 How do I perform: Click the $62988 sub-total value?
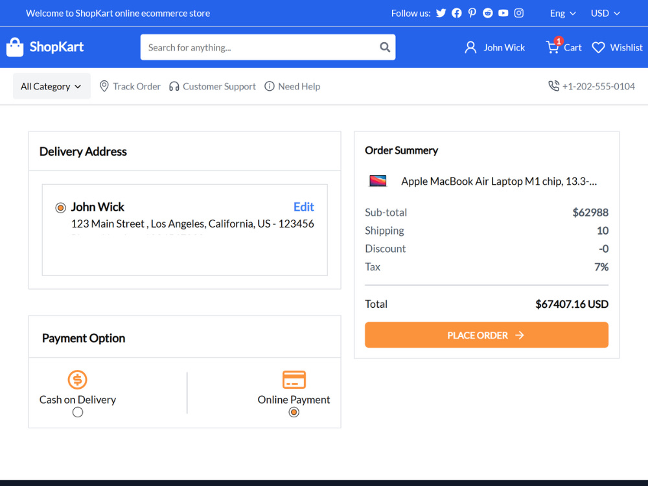[x=590, y=213]
